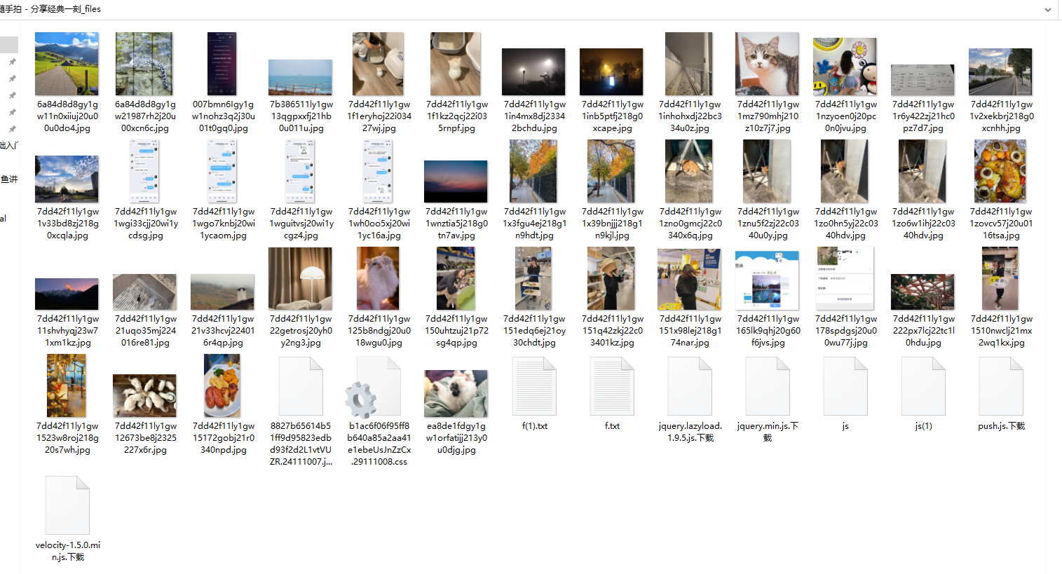Select the blank file icon named js(1)
Screen dimensions: 1062x574
click(923, 387)
